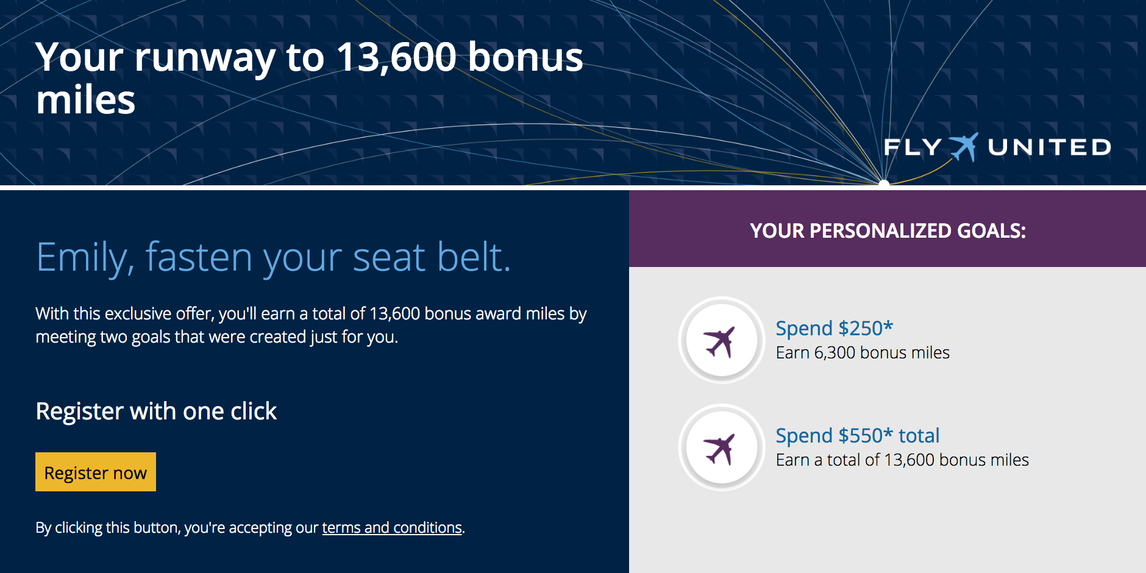Click the white dot where flight paths converge
The height and width of the screenshot is (573, 1146).
pyautogui.click(x=884, y=182)
